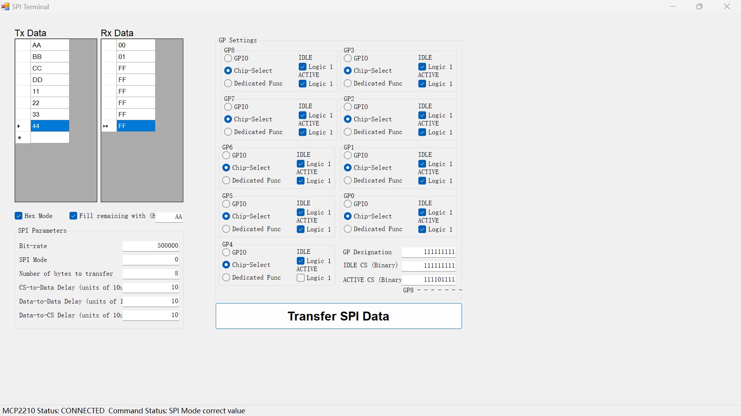Select GPIO radio button for GP8
741x416 pixels.
click(x=228, y=58)
